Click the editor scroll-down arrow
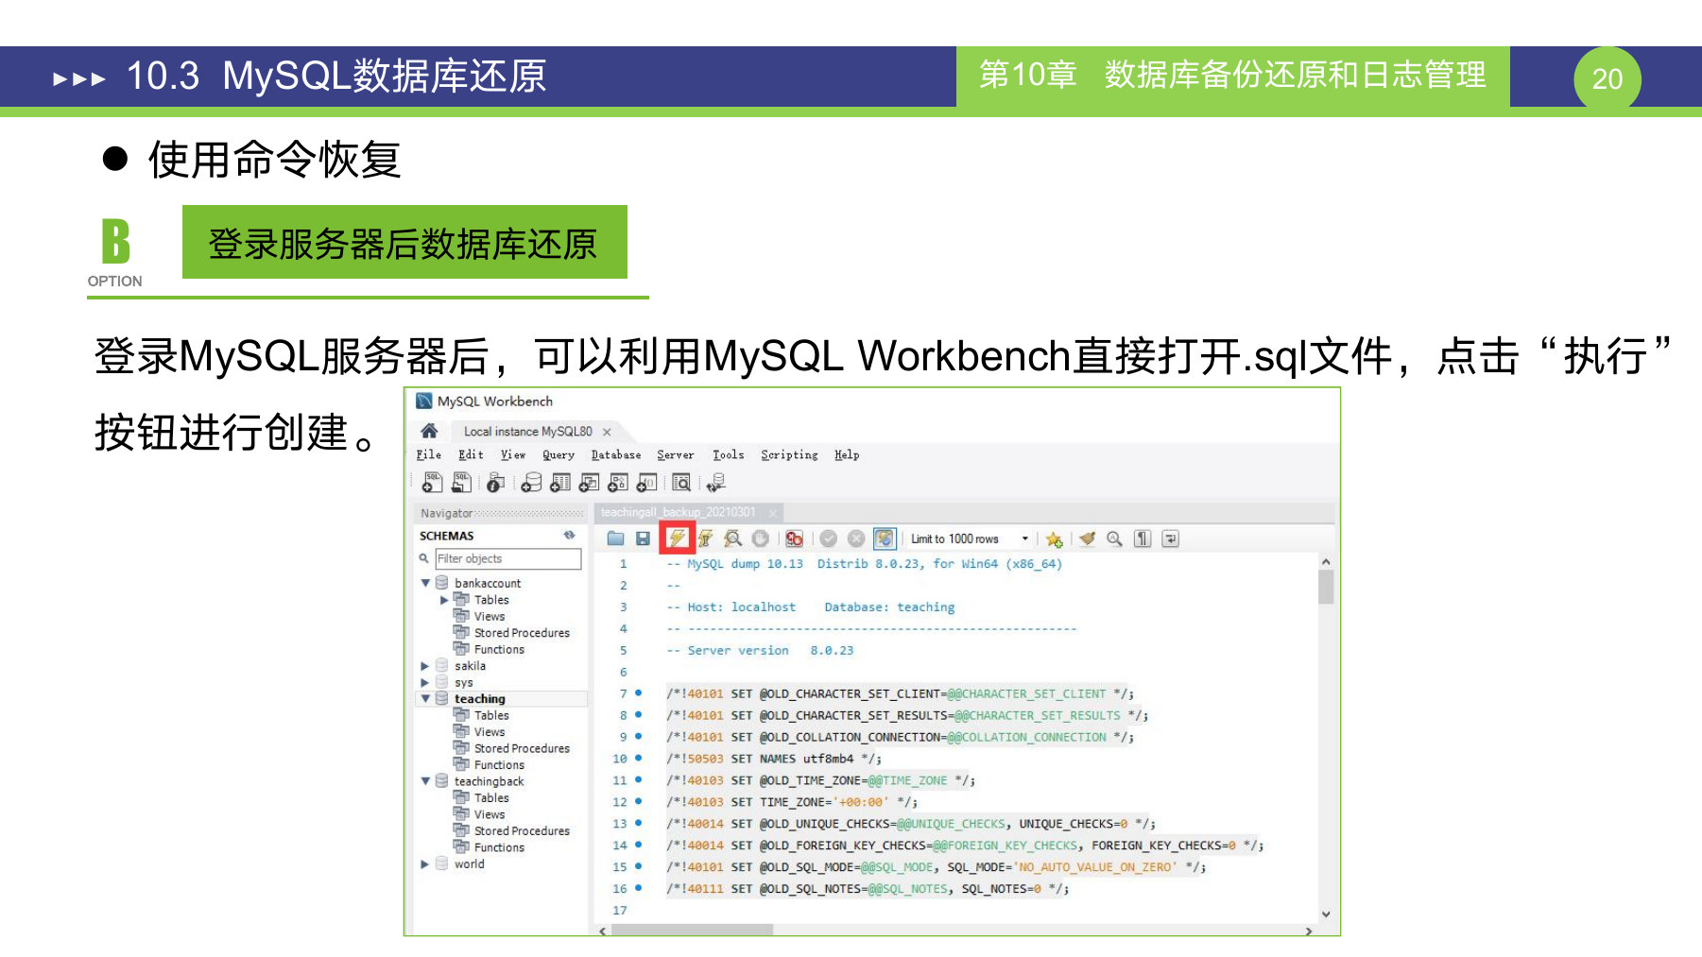The height and width of the screenshot is (957, 1702). (x=1326, y=914)
